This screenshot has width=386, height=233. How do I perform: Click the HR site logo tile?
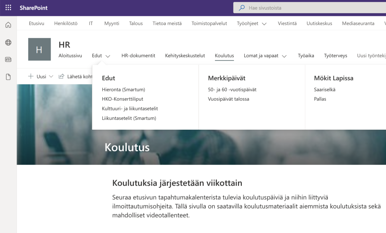tap(39, 48)
